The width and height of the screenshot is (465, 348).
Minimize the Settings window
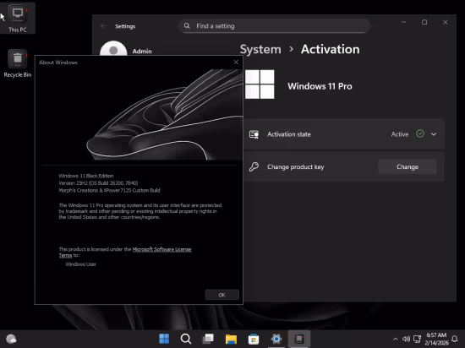tap(403, 22)
